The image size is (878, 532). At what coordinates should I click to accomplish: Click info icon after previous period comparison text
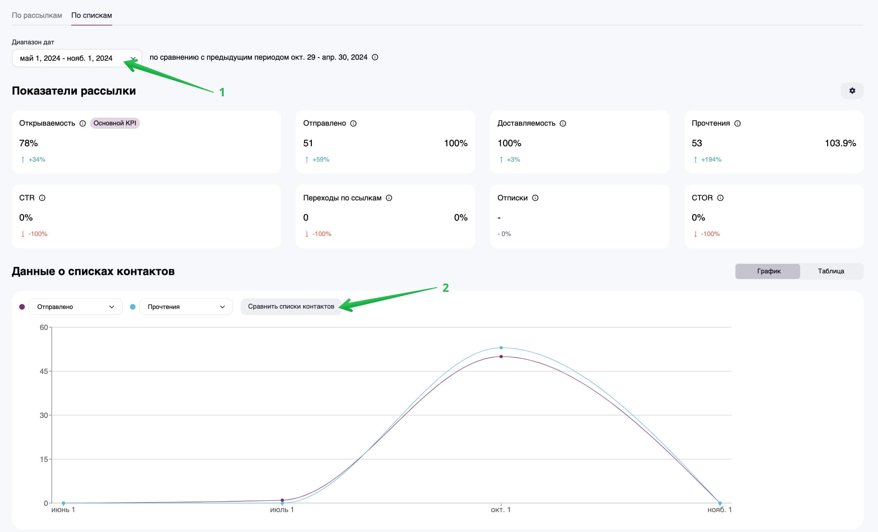coord(375,57)
